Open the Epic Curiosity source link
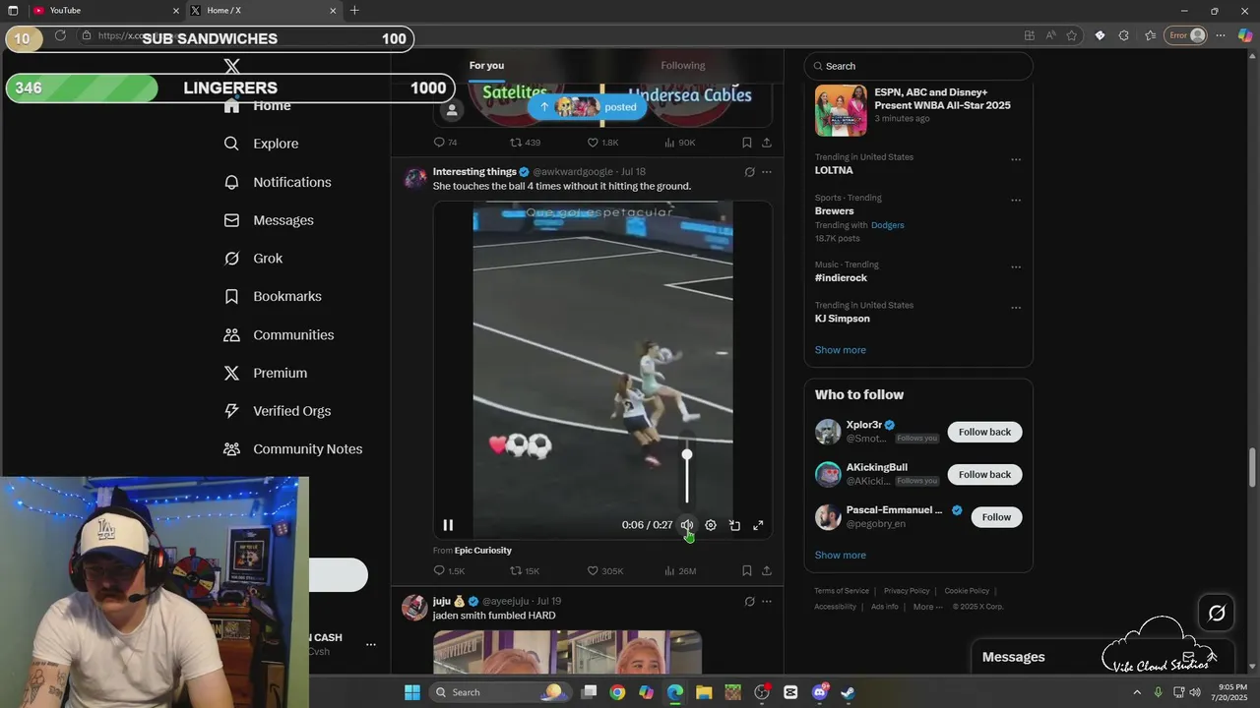Image resolution: width=1260 pixels, height=708 pixels. (x=482, y=551)
